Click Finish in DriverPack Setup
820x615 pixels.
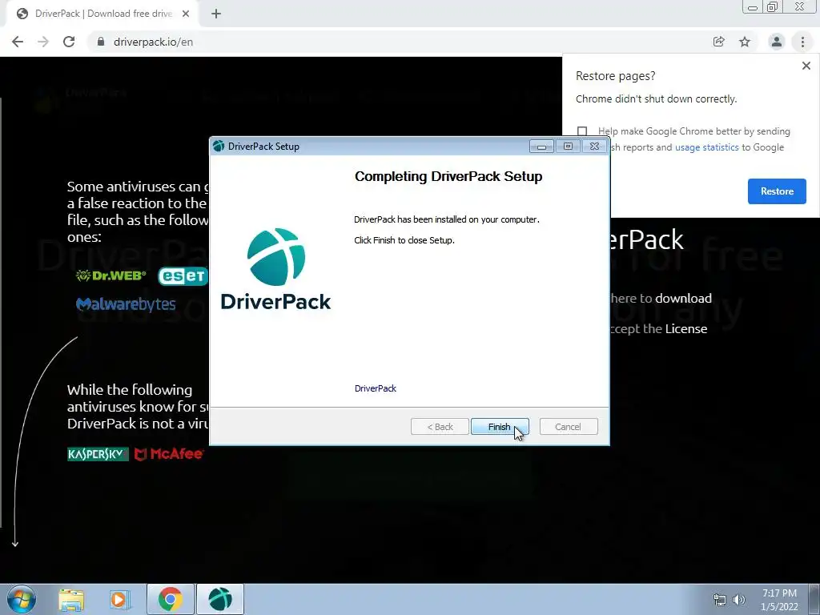point(500,427)
